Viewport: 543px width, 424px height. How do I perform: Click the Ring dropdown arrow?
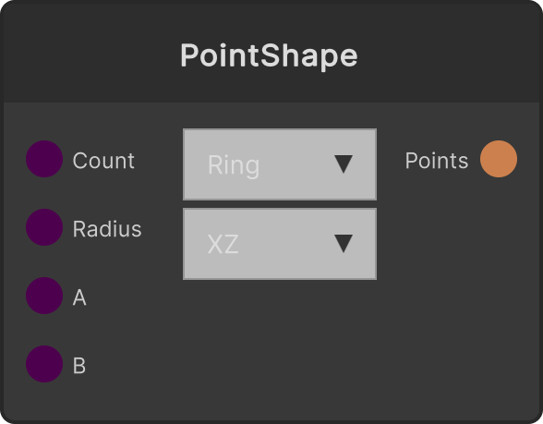point(344,164)
